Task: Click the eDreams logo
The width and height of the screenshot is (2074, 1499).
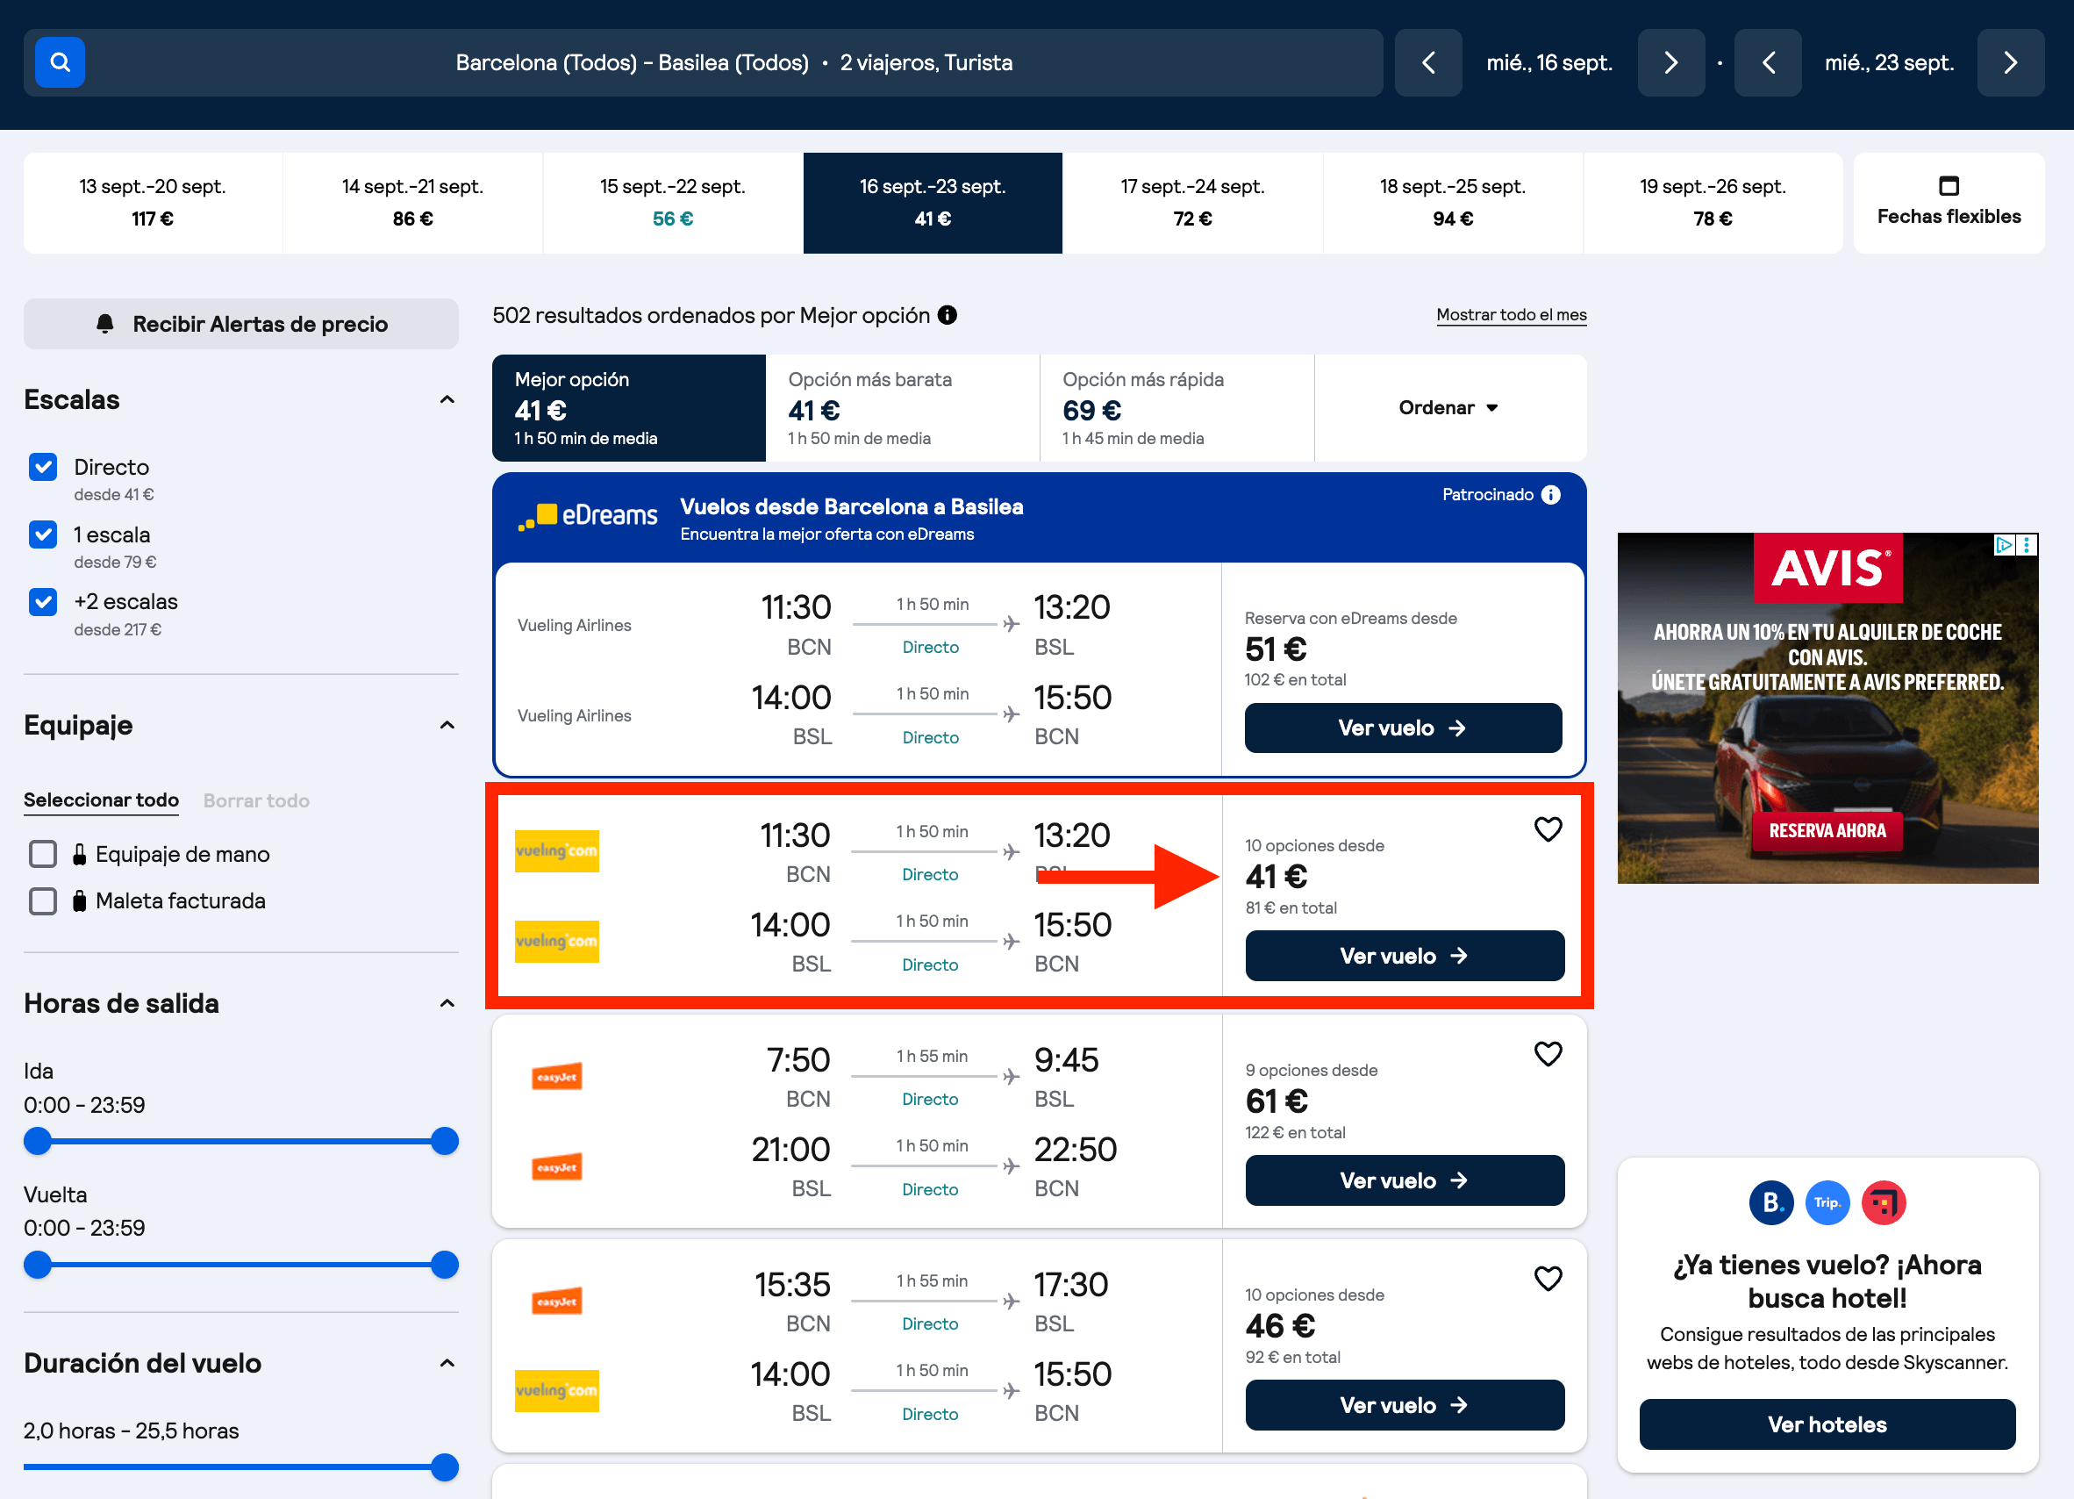Action: [588, 516]
